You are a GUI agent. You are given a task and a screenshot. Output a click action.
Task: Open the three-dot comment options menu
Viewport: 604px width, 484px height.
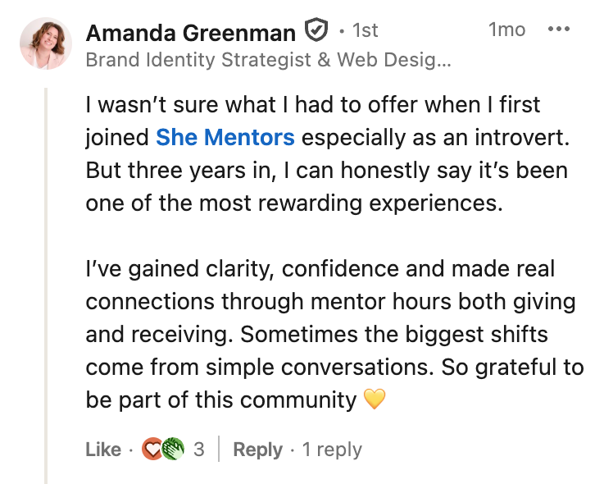click(x=559, y=29)
